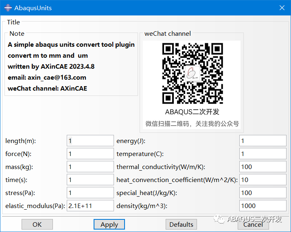Click 'A simple abaqus units convert tool plugin'
This screenshot has width=291, height=232.
pos(71,45)
